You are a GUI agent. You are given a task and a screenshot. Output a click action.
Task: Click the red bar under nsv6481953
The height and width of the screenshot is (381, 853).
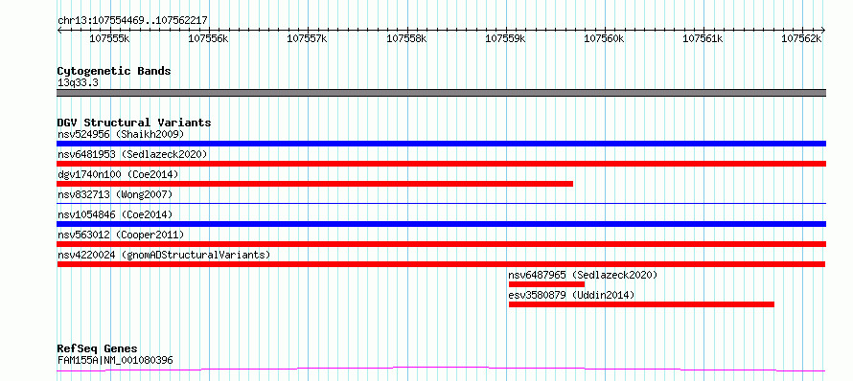point(441,164)
